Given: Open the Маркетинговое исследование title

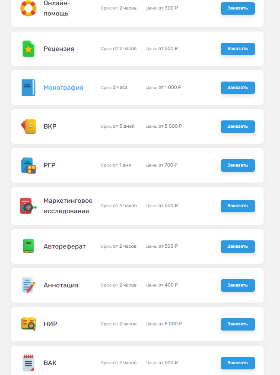Looking at the screenshot, I should tap(68, 206).
